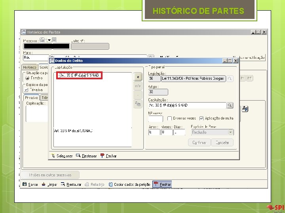Image resolution: width=285 pixels, height=213 pixels.
Task: Open the Capitulação search magnifier in Tipo penal
Action: click(x=230, y=105)
